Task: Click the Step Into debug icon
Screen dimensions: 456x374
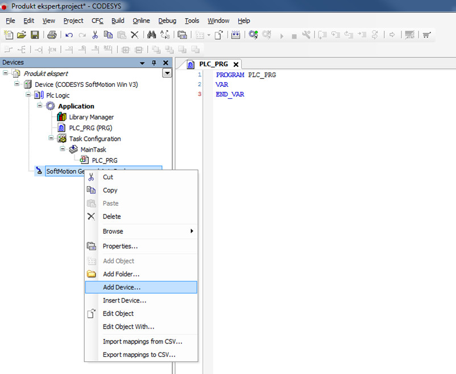Action: click(335, 35)
